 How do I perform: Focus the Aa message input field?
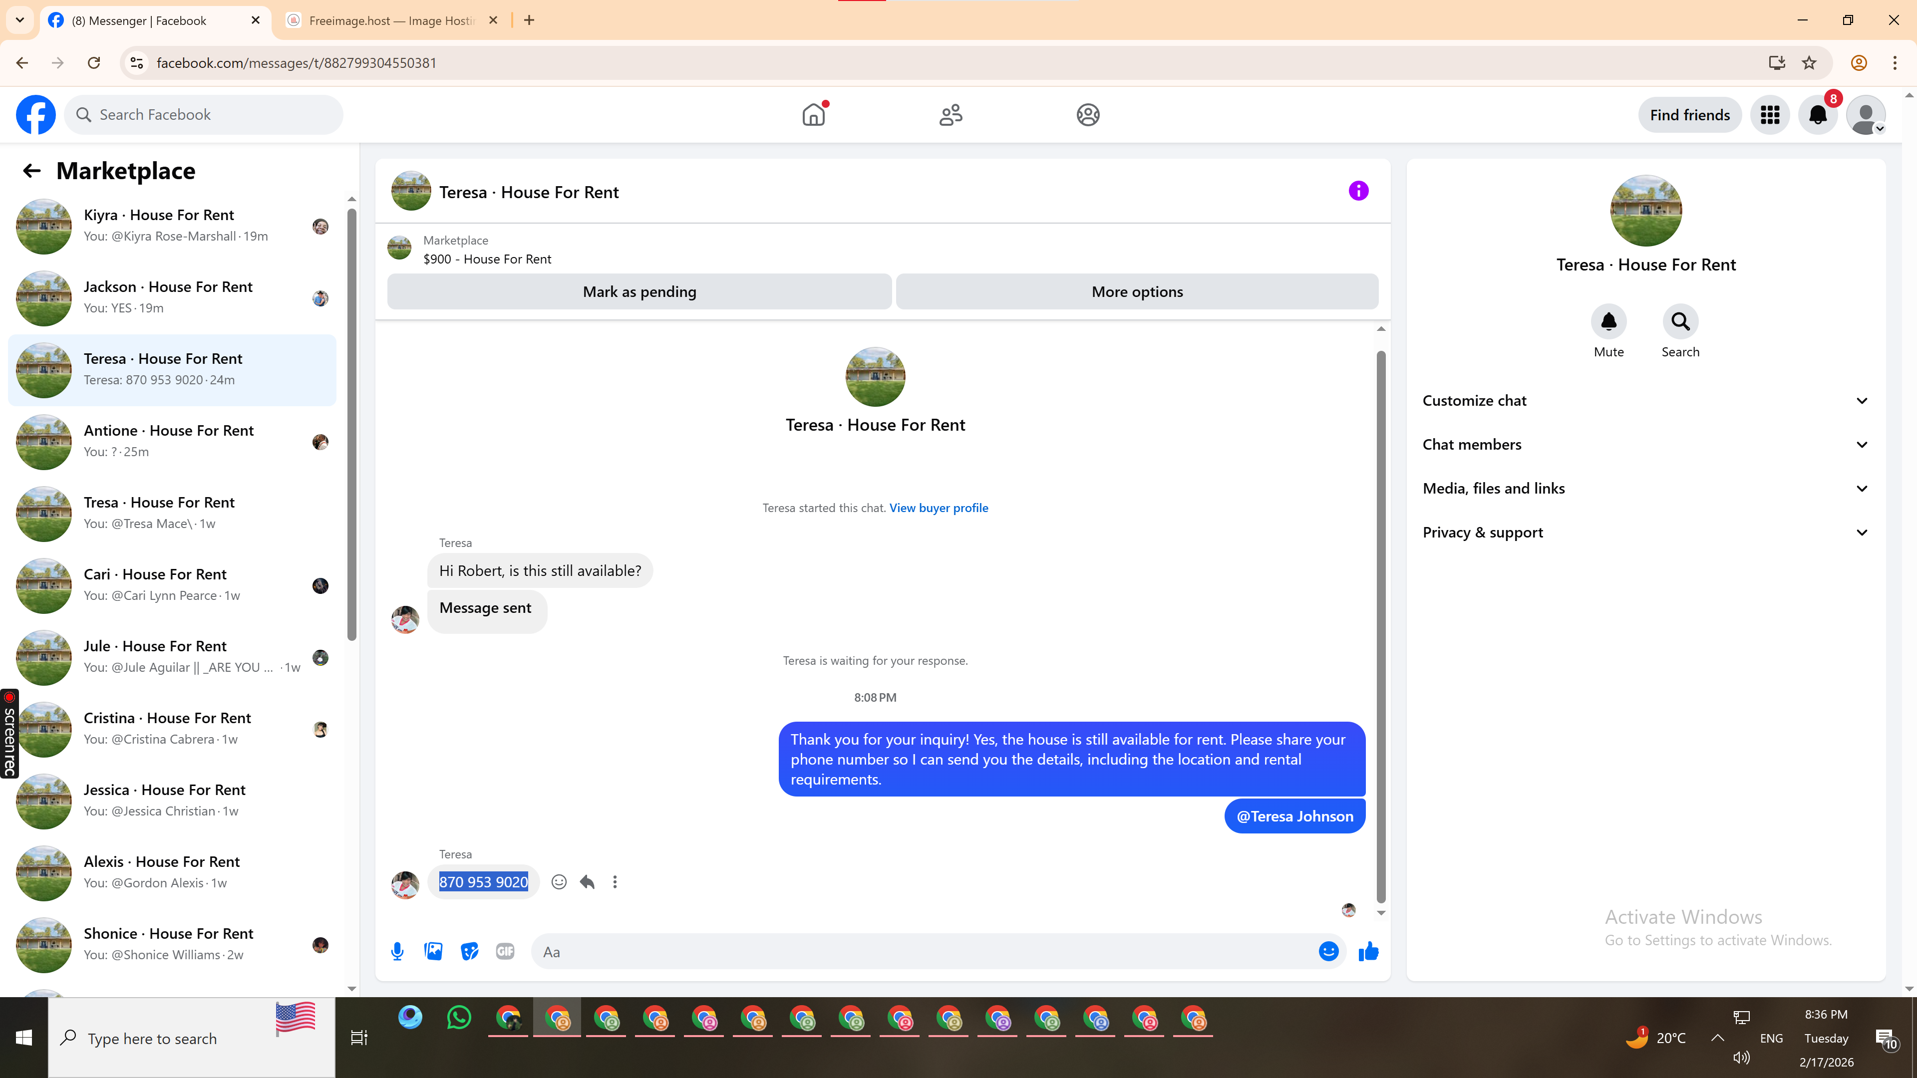click(x=923, y=952)
